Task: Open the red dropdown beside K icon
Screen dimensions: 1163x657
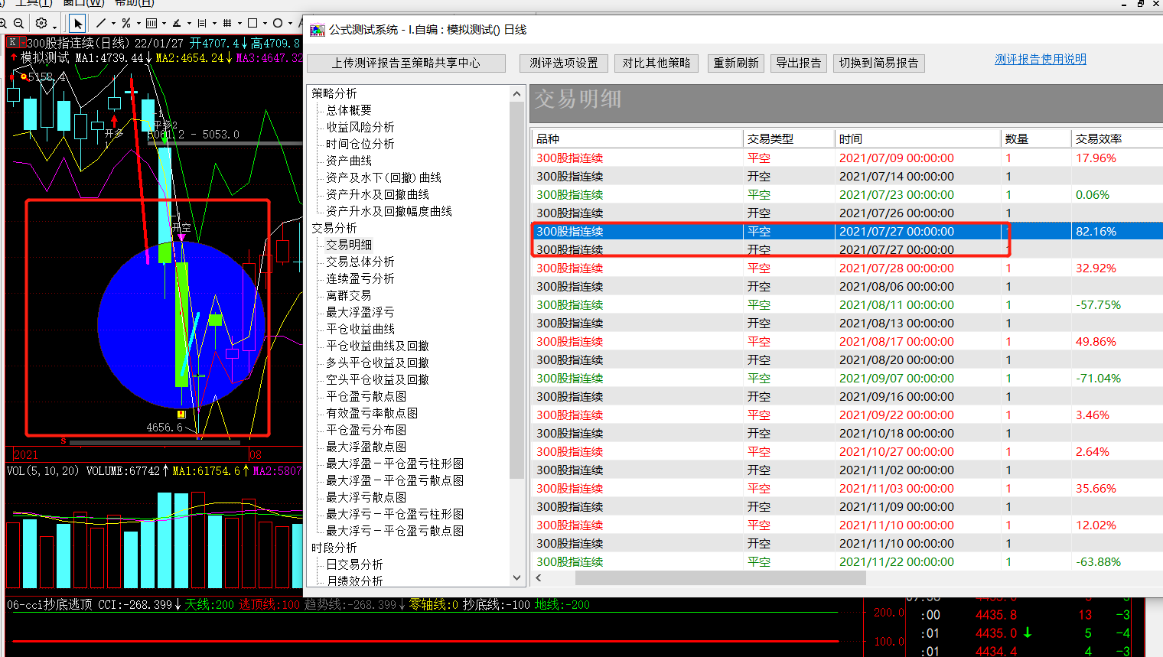Action: 23,43
